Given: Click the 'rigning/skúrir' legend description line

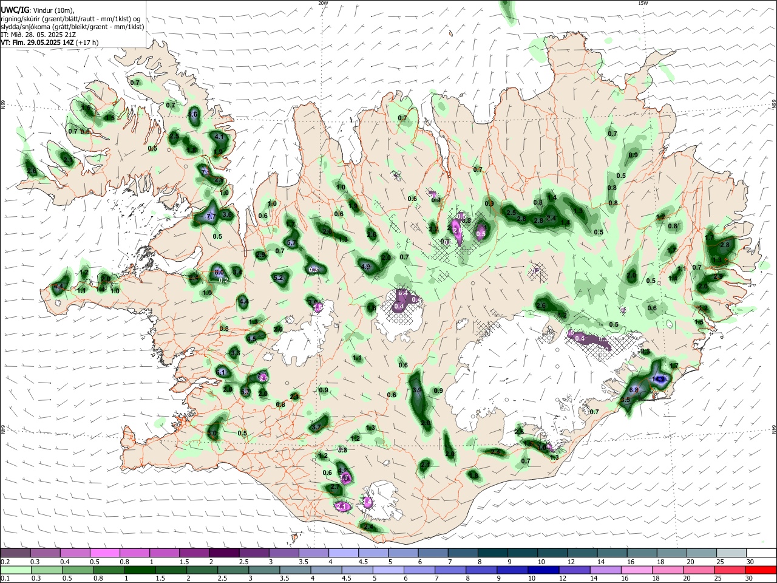Looking at the screenshot, I should click(x=70, y=19).
